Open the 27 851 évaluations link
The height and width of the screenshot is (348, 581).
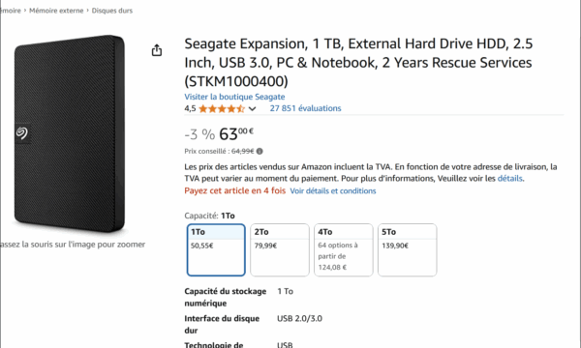coord(305,108)
